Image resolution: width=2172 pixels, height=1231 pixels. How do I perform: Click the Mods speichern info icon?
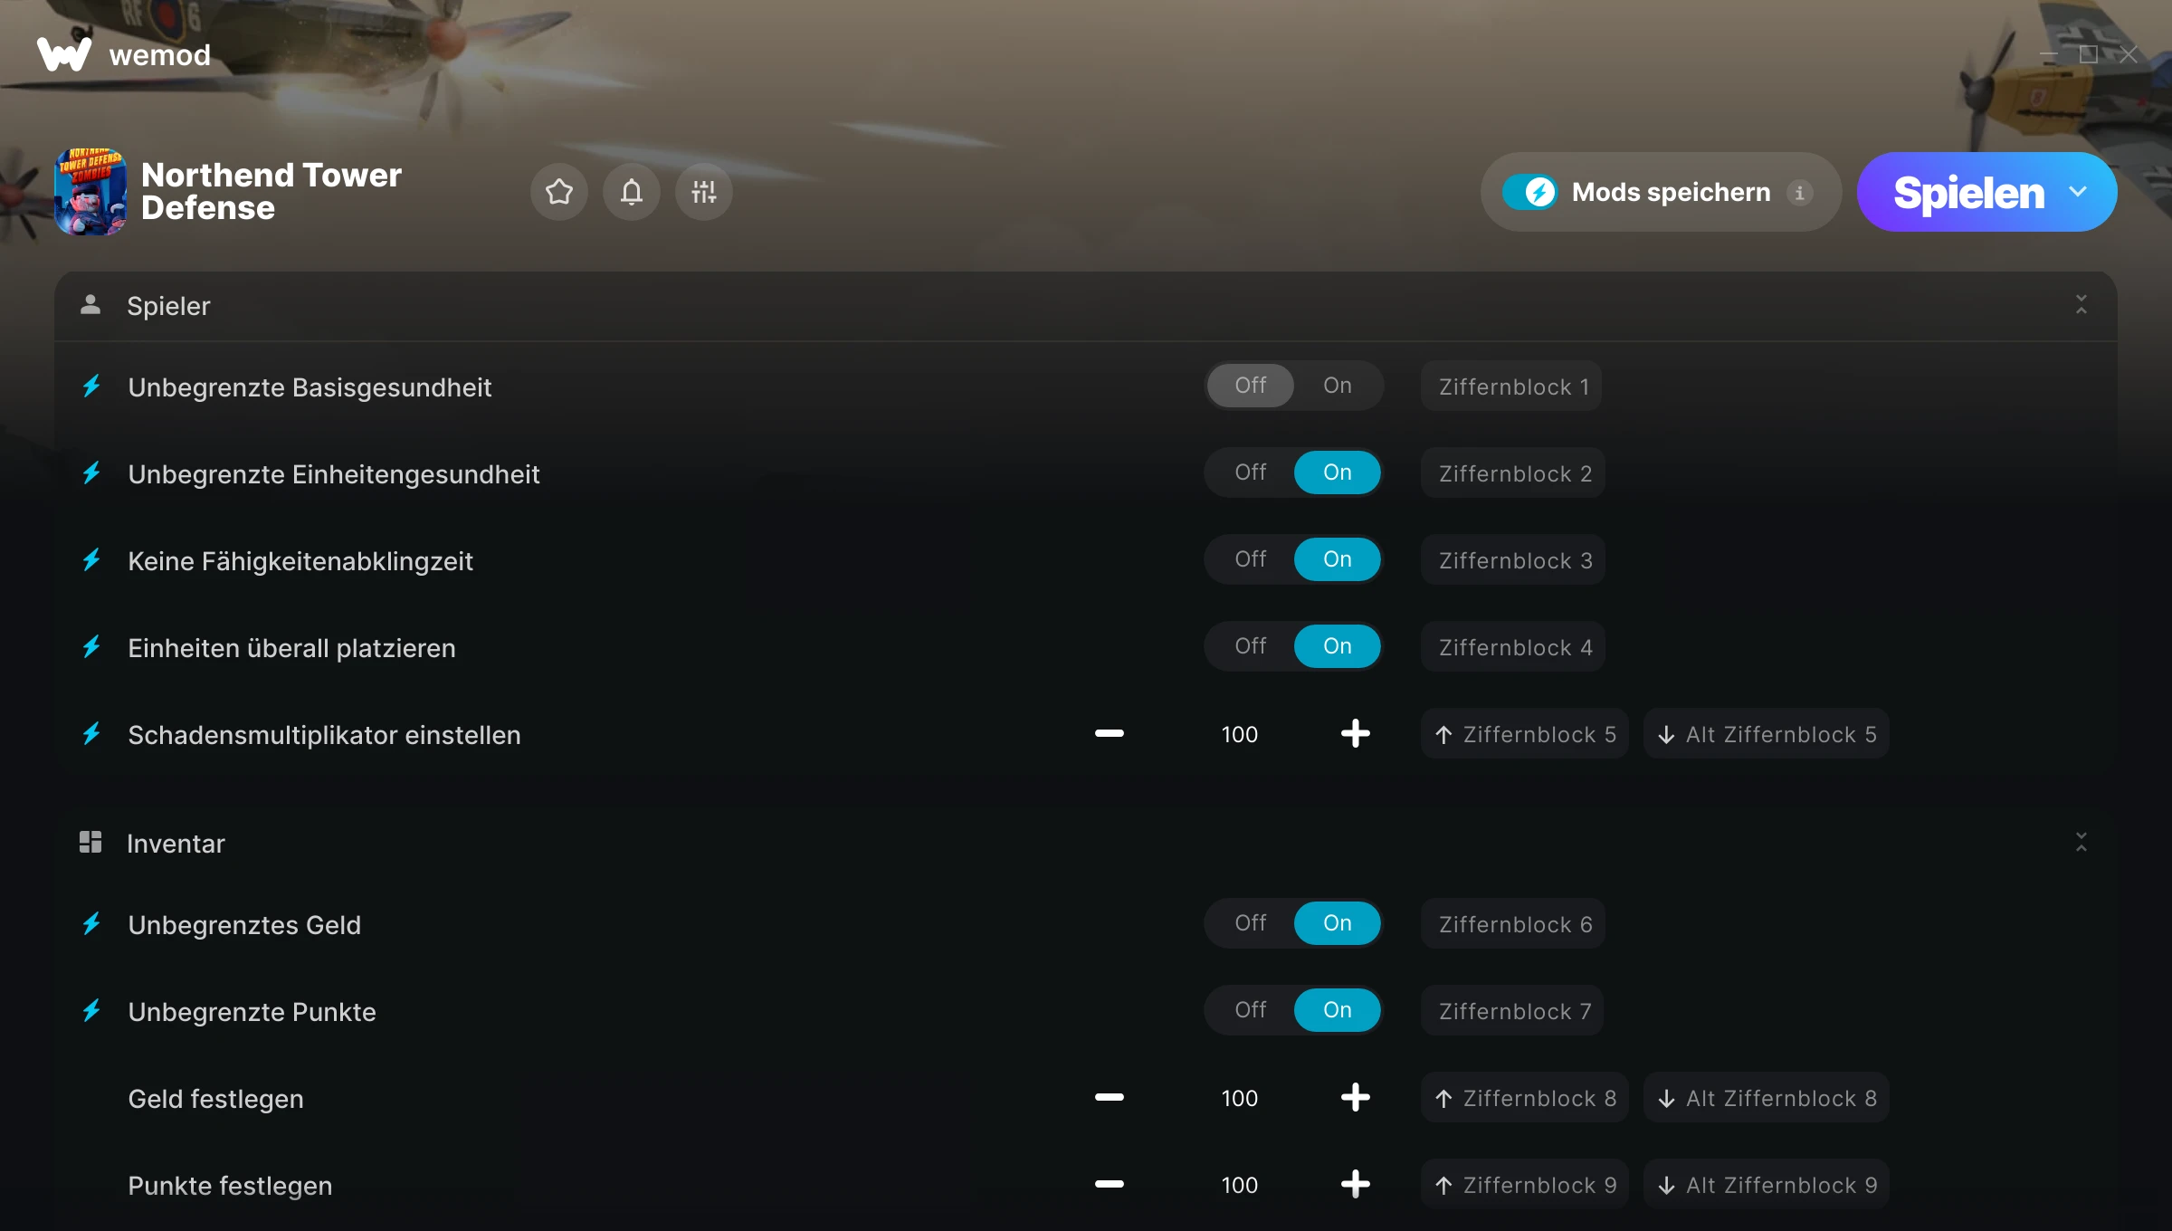tap(1799, 193)
